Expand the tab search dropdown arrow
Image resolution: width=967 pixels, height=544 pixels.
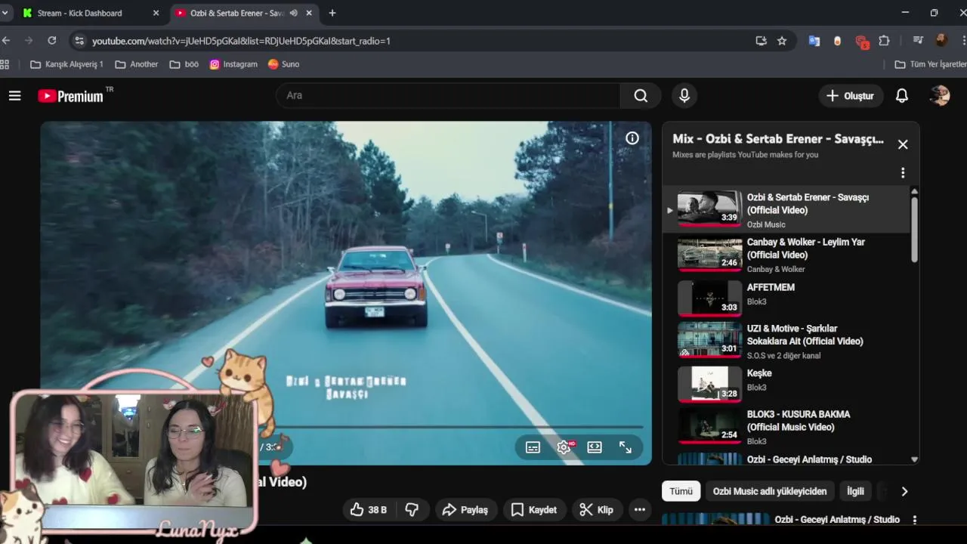[5, 13]
